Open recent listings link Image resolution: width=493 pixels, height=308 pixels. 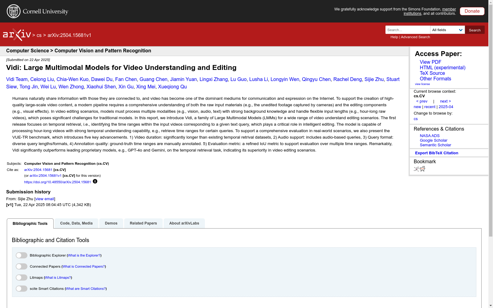point(430,107)
